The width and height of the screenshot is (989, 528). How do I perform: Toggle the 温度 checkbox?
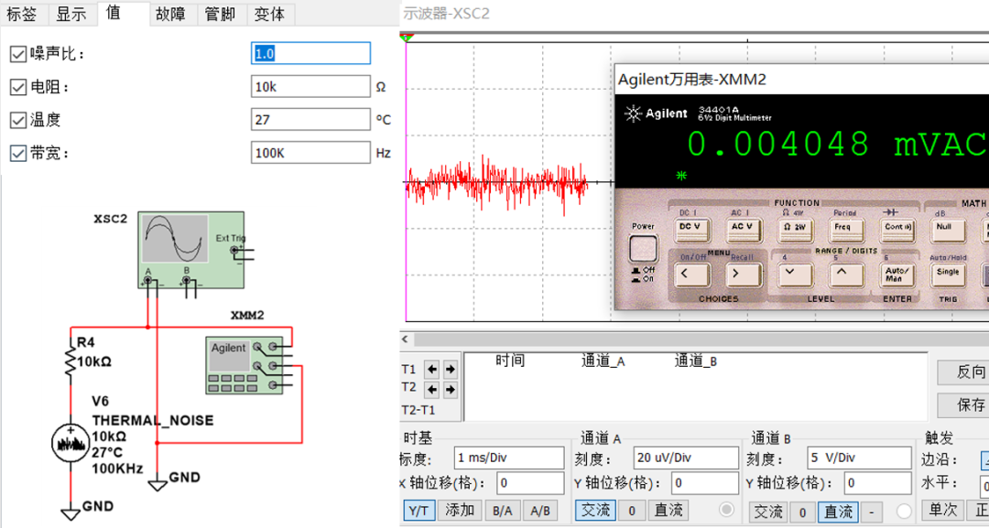(x=17, y=120)
